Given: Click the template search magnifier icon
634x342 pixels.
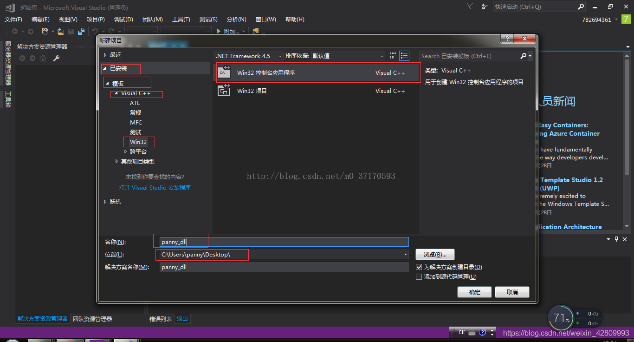Looking at the screenshot, I should tap(524, 56).
